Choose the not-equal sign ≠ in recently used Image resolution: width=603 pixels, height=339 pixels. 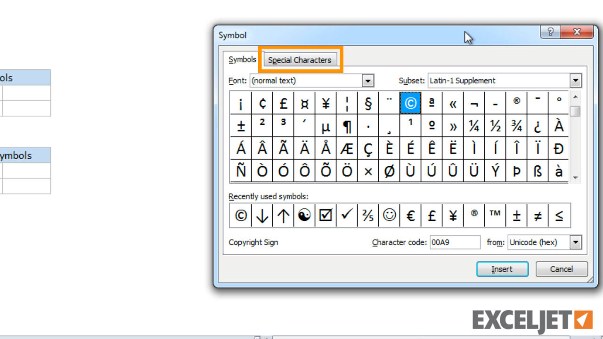538,215
